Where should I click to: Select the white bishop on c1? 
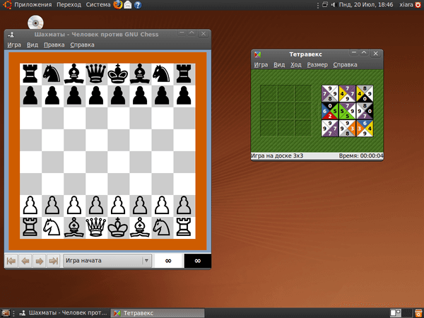tap(74, 228)
